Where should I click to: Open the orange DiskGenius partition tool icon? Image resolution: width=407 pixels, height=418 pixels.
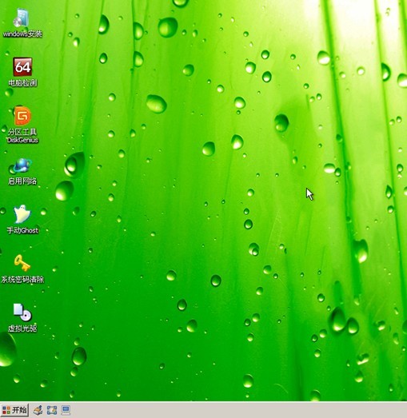[x=22, y=115]
